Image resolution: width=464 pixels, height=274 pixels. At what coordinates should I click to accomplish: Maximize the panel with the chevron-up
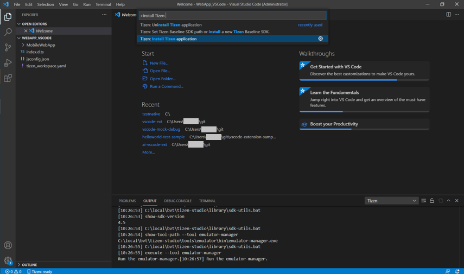point(448,201)
